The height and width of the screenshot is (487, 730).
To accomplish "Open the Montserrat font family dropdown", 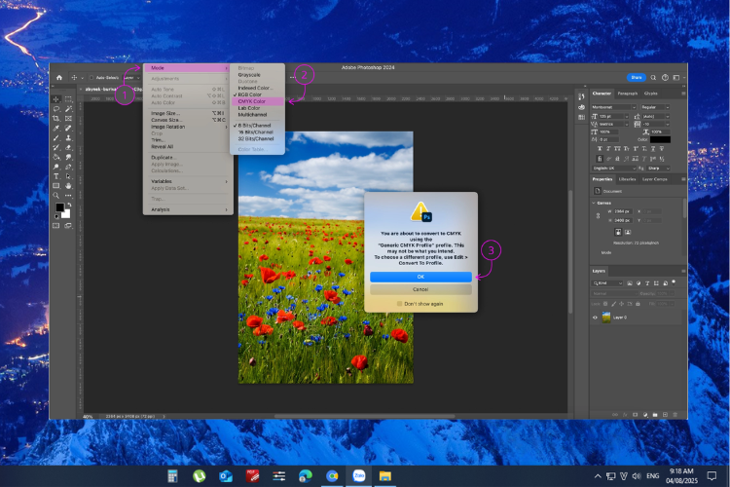I will click(x=613, y=107).
